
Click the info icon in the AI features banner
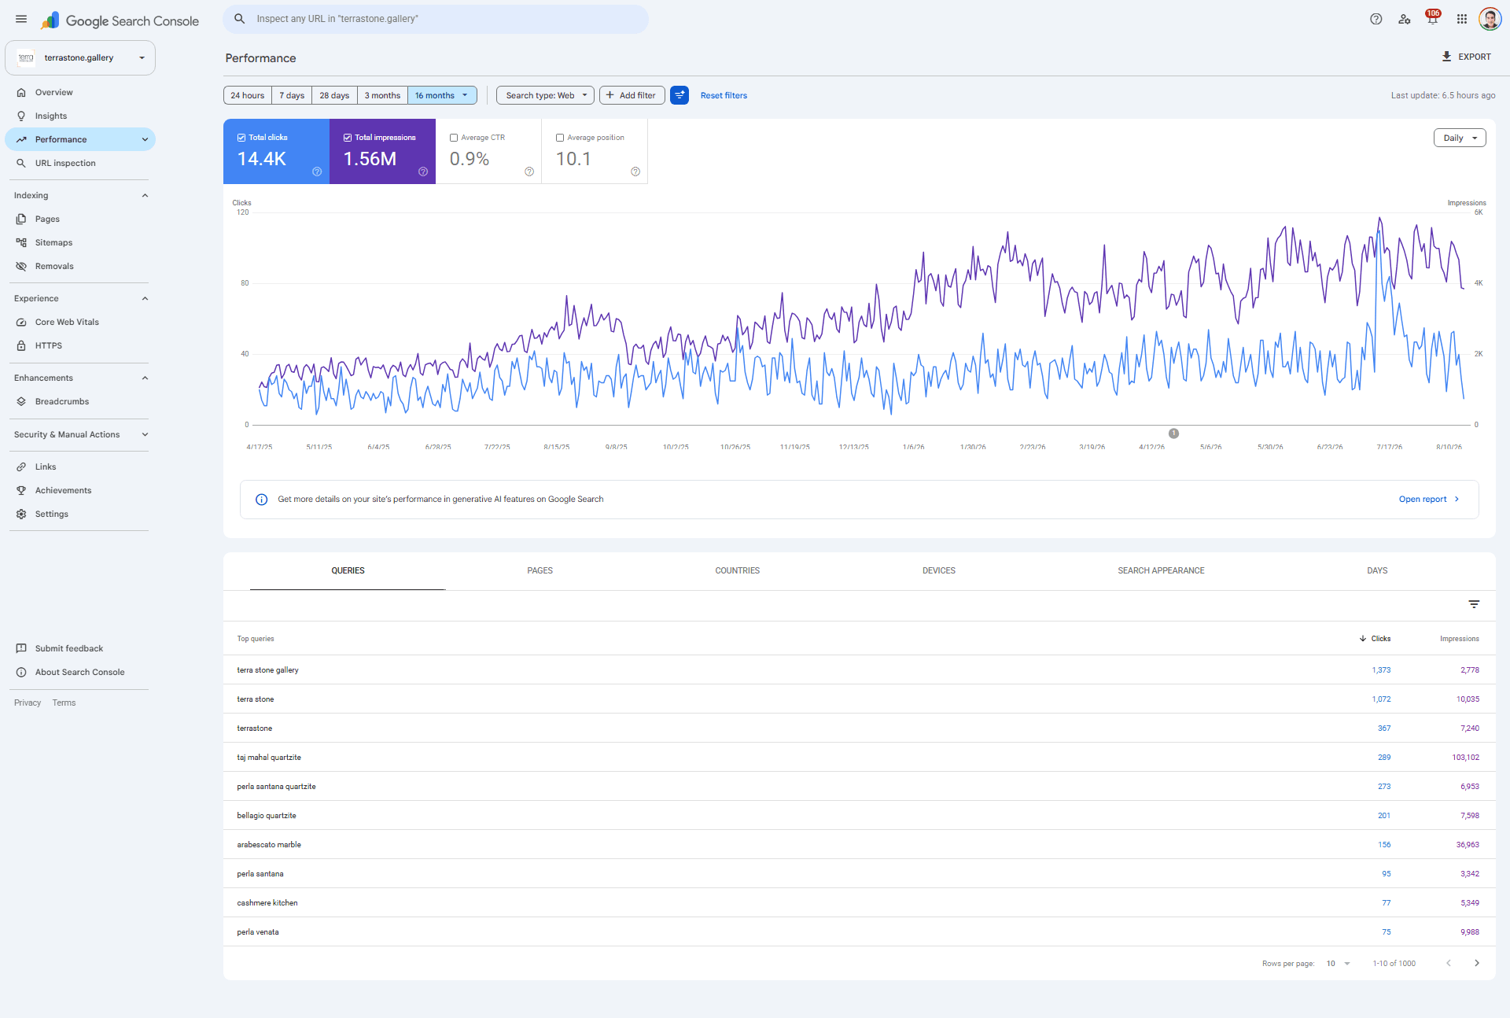point(261,500)
